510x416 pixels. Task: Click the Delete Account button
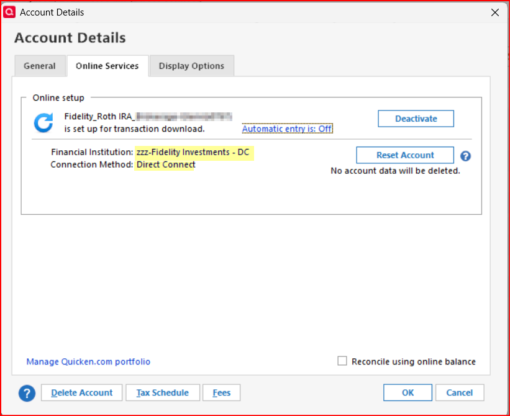click(81, 392)
